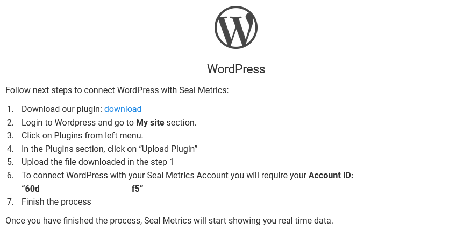471x237 pixels.
Task: Click the list number 4 marker
Action: coord(11,149)
